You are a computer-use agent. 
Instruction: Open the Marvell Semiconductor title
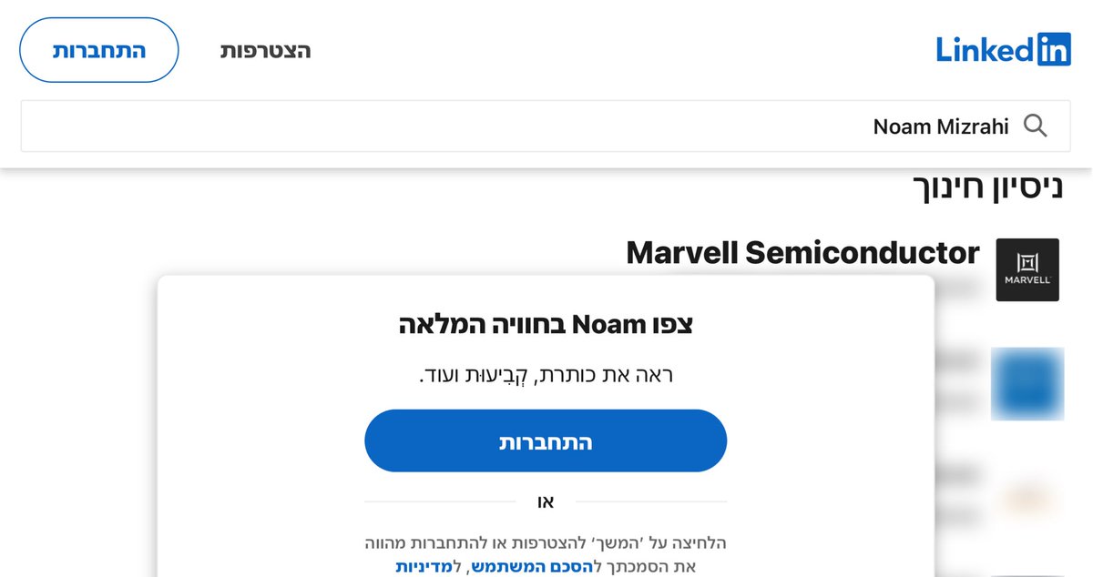click(802, 253)
